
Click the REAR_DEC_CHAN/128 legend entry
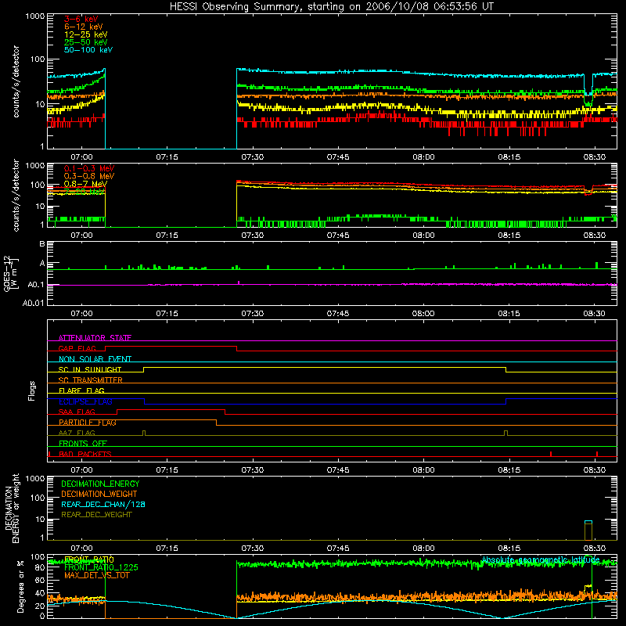103,505
